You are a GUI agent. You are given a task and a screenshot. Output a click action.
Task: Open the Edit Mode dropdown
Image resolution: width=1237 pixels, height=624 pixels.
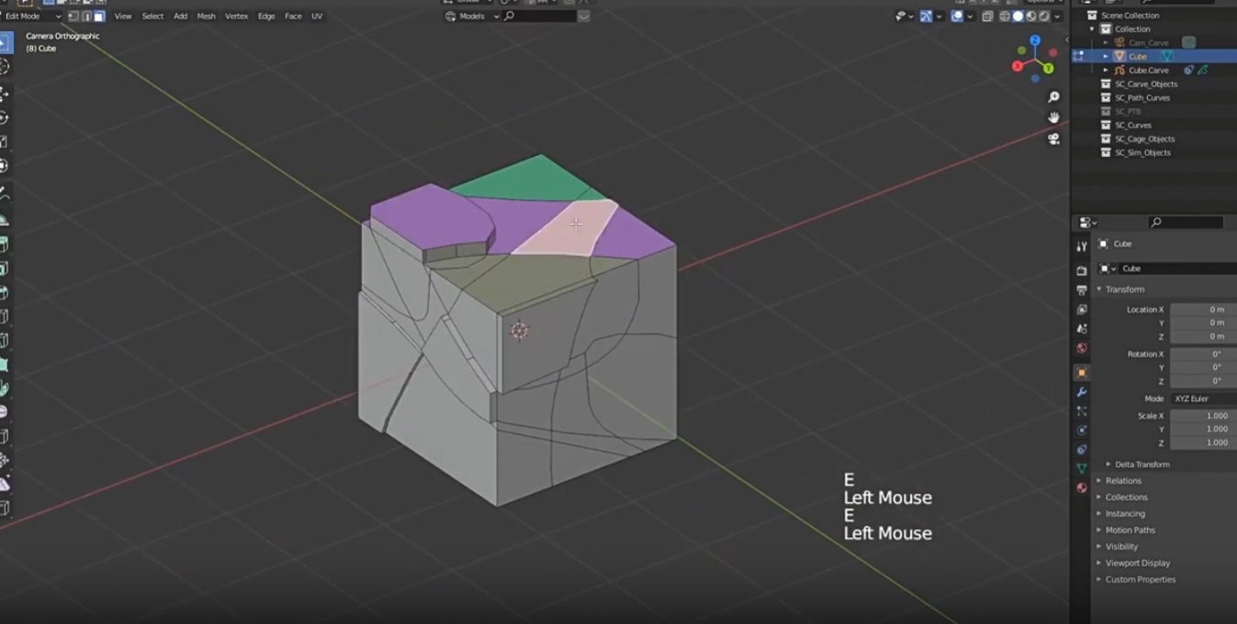[32, 17]
